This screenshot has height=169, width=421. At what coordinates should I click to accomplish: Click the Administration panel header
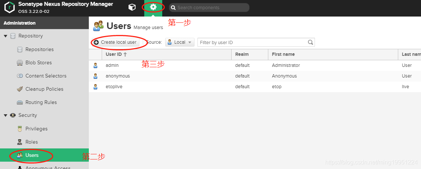pyautogui.click(x=44, y=23)
